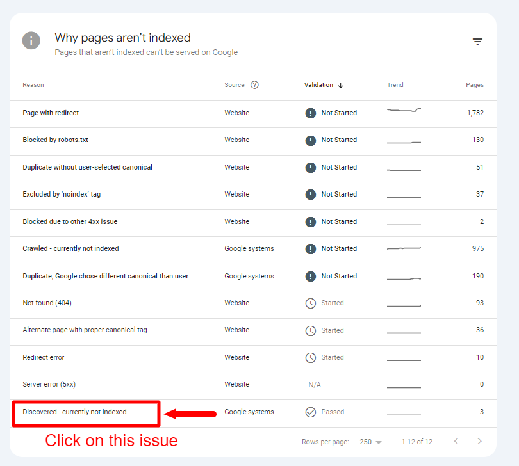Image resolution: width=519 pixels, height=466 pixels.
Task: Click the trend sparkline for Page with redirect
Action: pyautogui.click(x=404, y=110)
